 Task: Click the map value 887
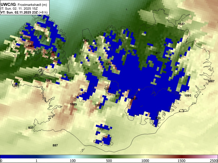pyautogui.click(x=55, y=145)
